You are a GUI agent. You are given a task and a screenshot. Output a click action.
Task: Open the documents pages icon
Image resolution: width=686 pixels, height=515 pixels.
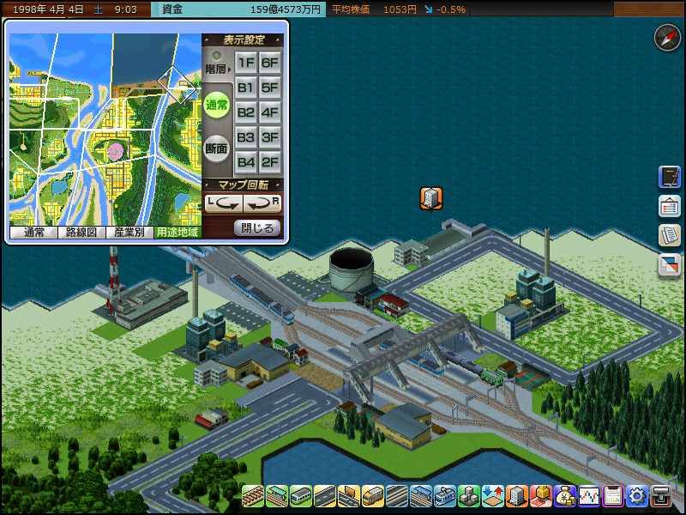coord(670,235)
